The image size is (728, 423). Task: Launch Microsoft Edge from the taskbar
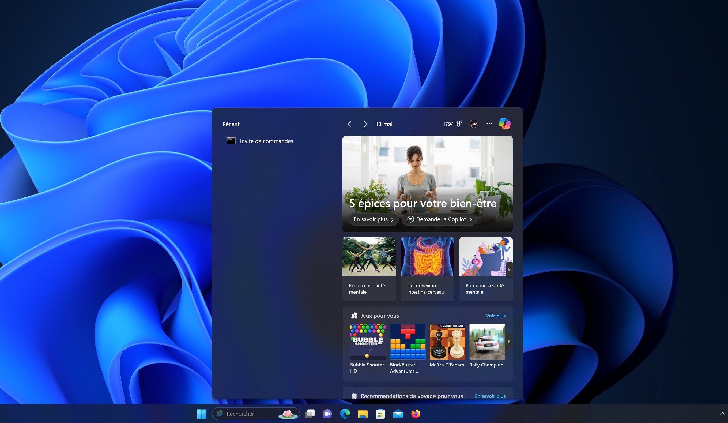tap(345, 414)
